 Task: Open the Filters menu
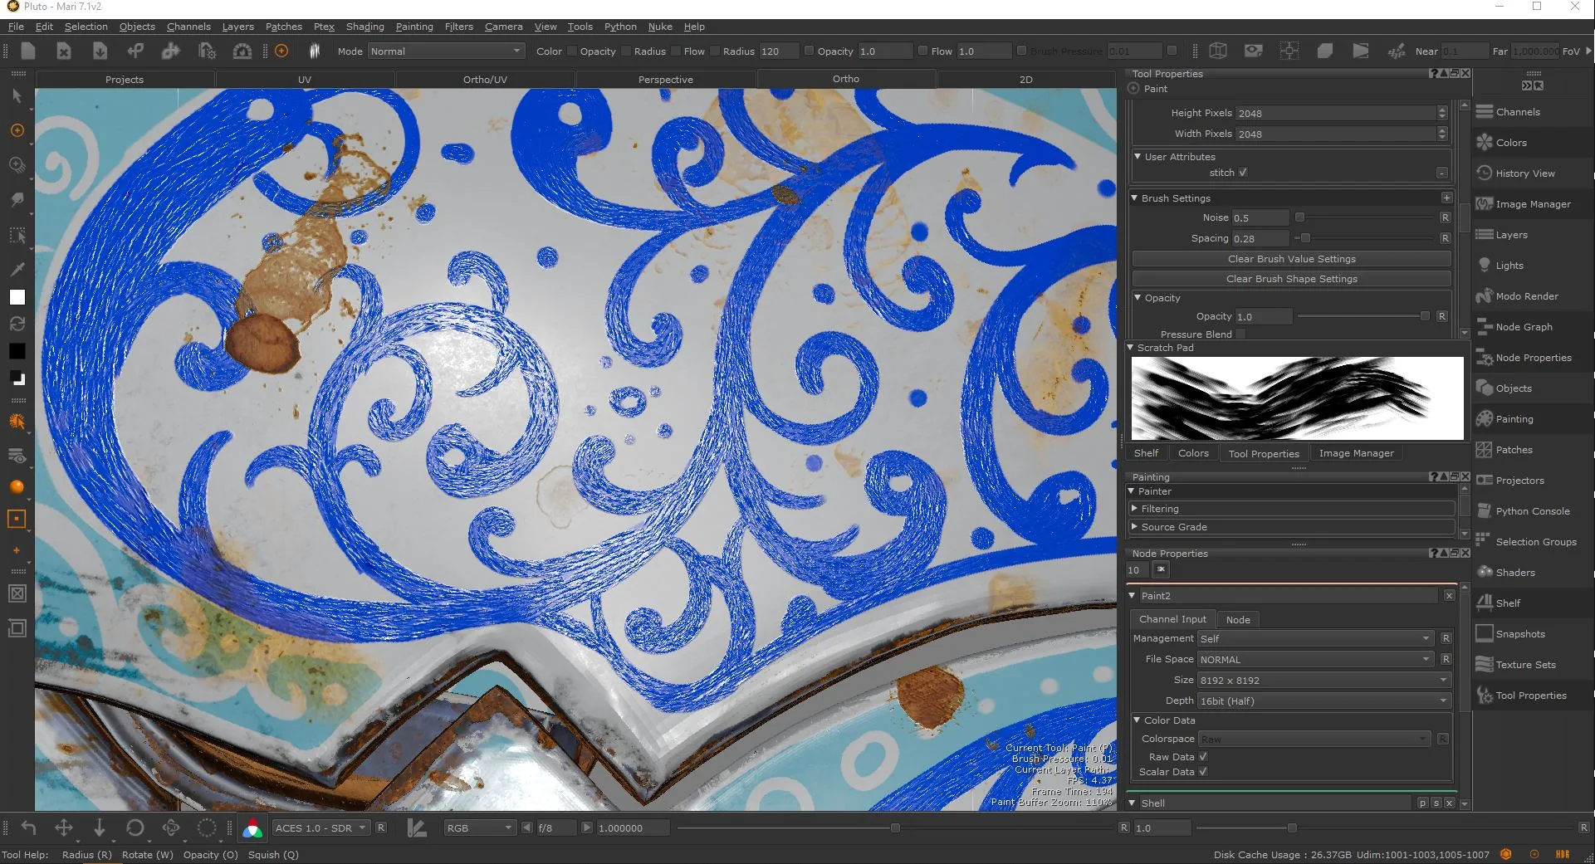(458, 27)
